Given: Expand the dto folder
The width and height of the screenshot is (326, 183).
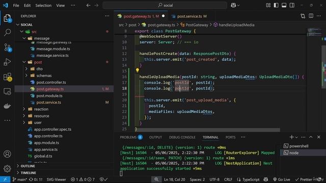Looking at the screenshot, I should click(x=26, y=69).
